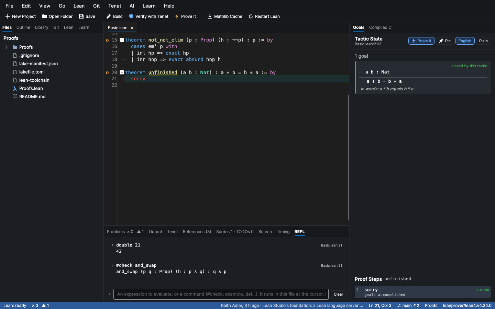Click the Prove It lightning toolbar button

click(x=186, y=16)
